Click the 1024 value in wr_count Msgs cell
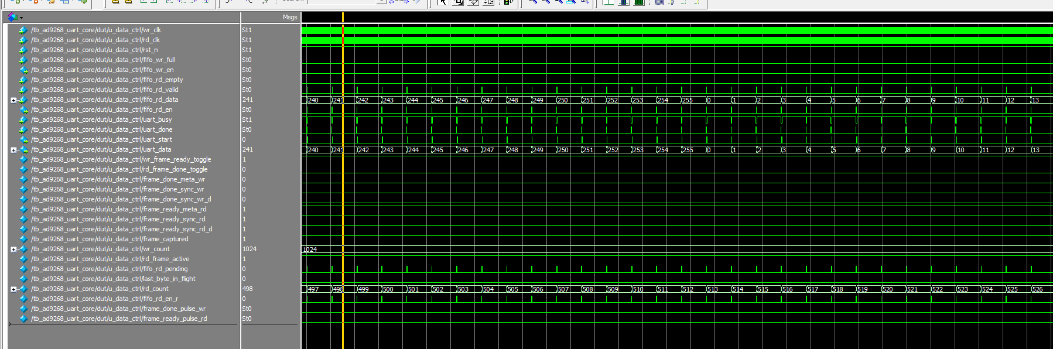 pyautogui.click(x=249, y=249)
